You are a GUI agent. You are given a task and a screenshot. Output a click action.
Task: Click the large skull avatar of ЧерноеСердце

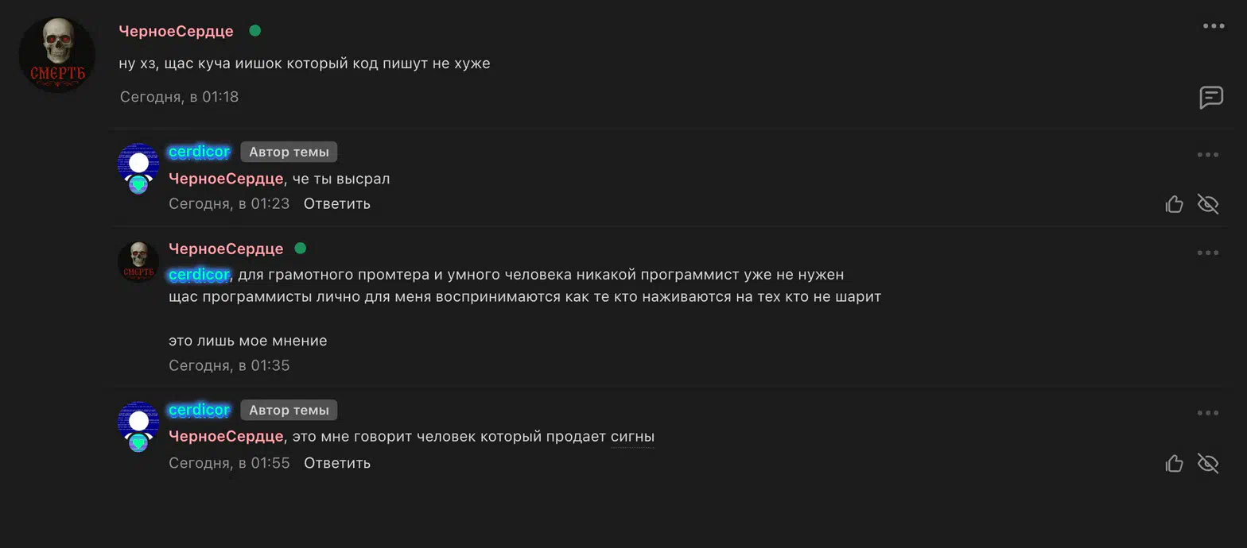tap(57, 55)
